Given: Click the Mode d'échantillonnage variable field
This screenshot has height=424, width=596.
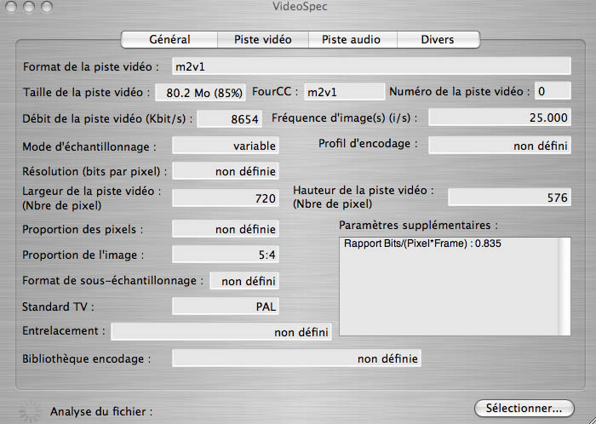Looking at the screenshot, I should coord(226,146).
